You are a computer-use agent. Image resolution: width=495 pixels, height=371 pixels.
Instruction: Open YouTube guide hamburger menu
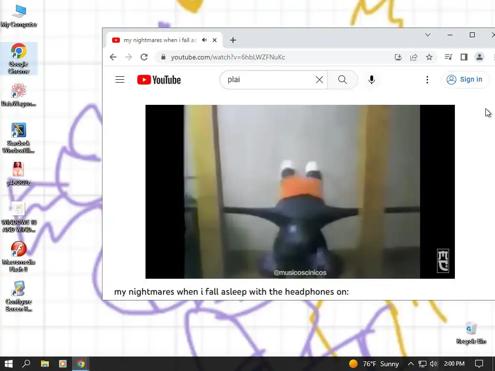120,80
